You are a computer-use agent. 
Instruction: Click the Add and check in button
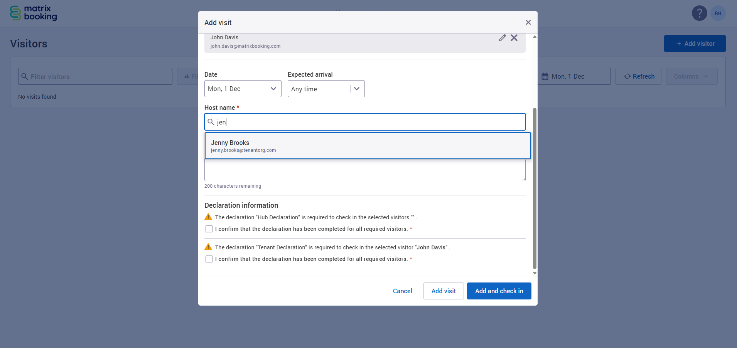click(499, 291)
